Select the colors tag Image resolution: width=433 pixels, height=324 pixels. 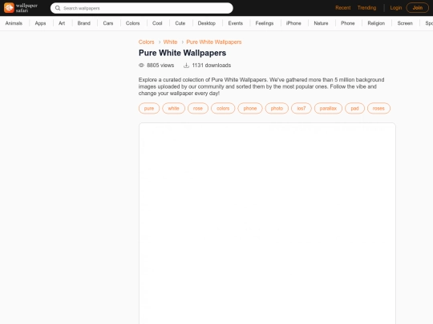pos(223,108)
